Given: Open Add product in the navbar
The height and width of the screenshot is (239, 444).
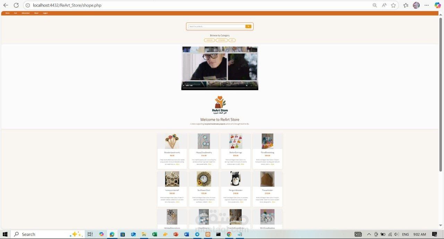Looking at the screenshot, I should [x=26, y=13].
